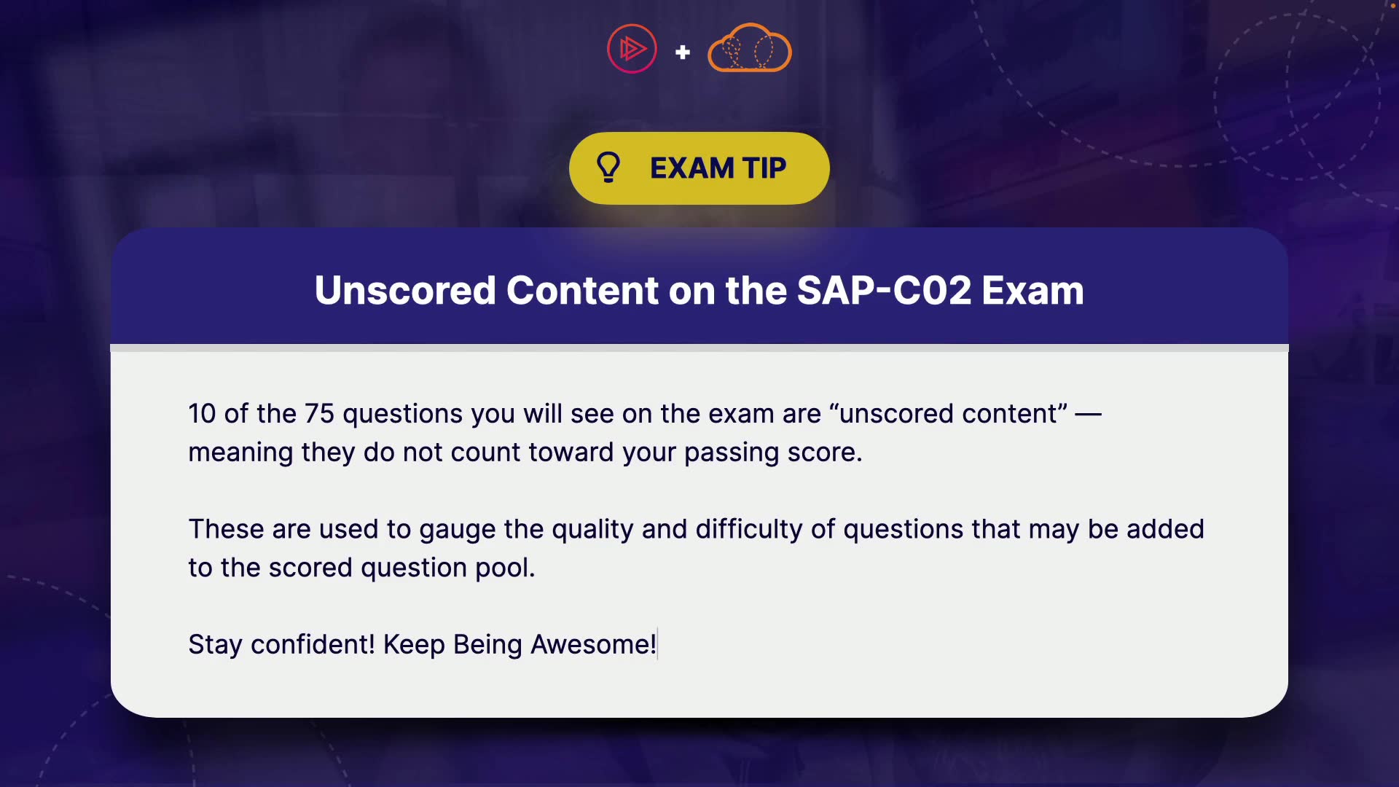Screen dimensions: 1399x787
Task: Click SAP-C02 in the slide title
Action: click(x=884, y=290)
